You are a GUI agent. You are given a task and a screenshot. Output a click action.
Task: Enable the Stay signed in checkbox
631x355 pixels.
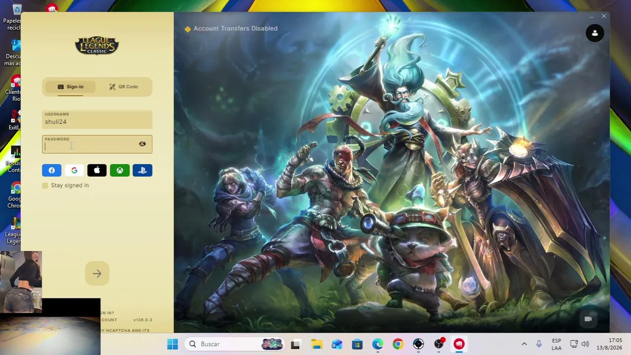(45, 185)
